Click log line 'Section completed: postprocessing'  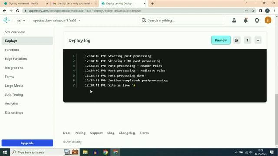[126, 81]
